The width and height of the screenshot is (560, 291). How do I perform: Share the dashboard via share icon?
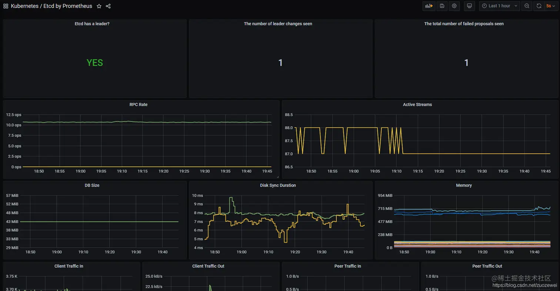point(108,6)
